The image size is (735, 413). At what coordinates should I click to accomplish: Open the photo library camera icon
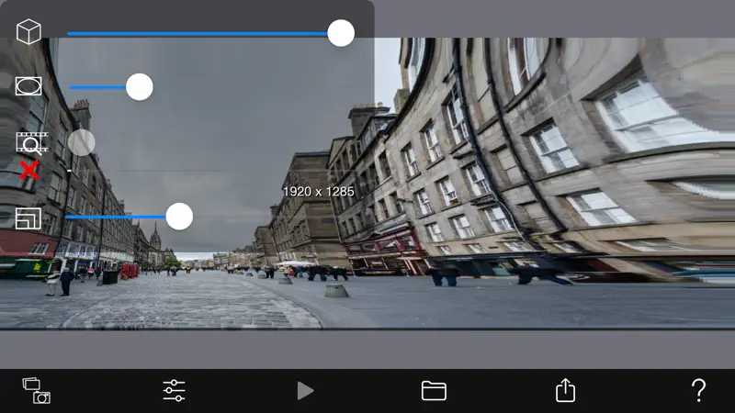pos(37,391)
